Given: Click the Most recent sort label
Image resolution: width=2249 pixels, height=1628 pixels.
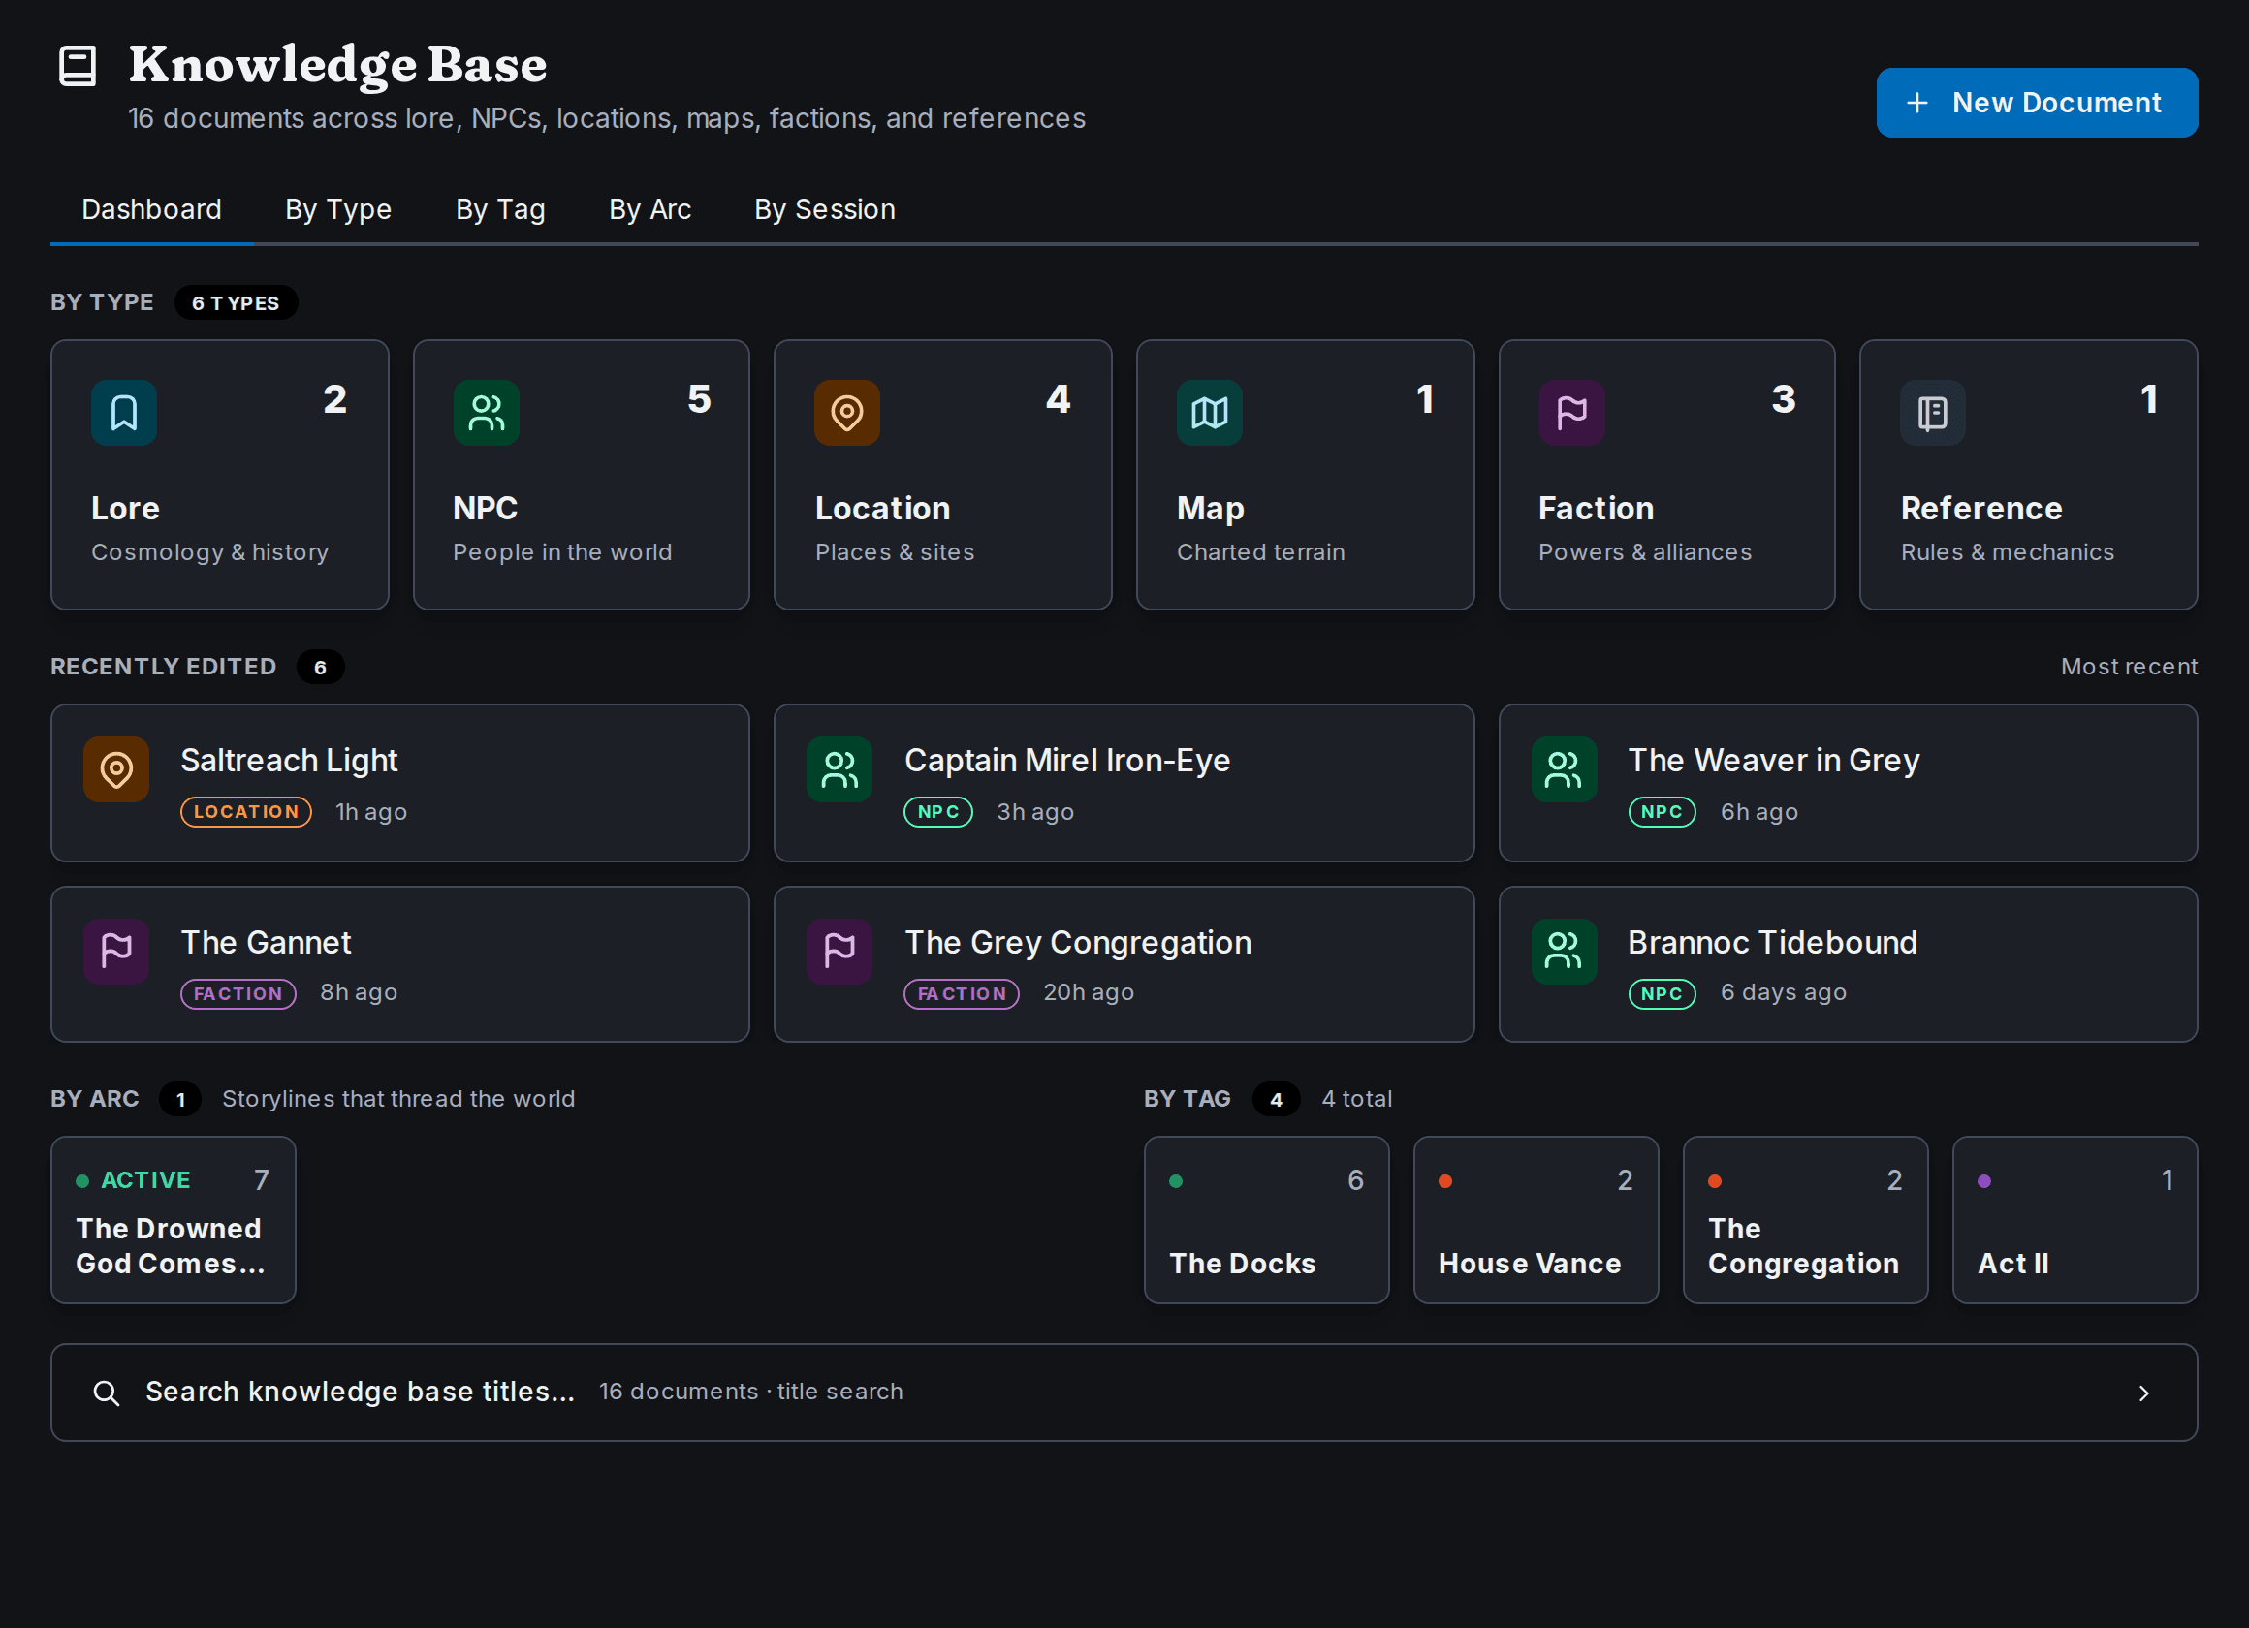Looking at the screenshot, I should pyautogui.click(x=2128, y=667).
